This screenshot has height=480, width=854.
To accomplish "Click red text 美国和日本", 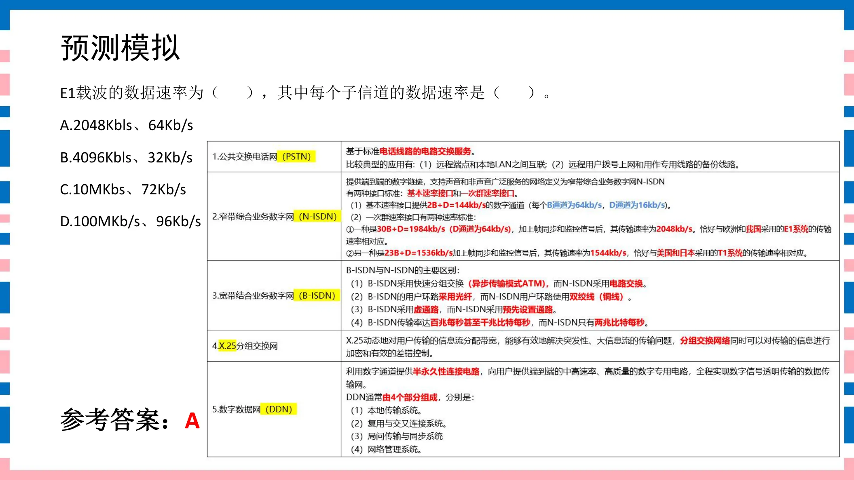I will click(x=676, y=253).
